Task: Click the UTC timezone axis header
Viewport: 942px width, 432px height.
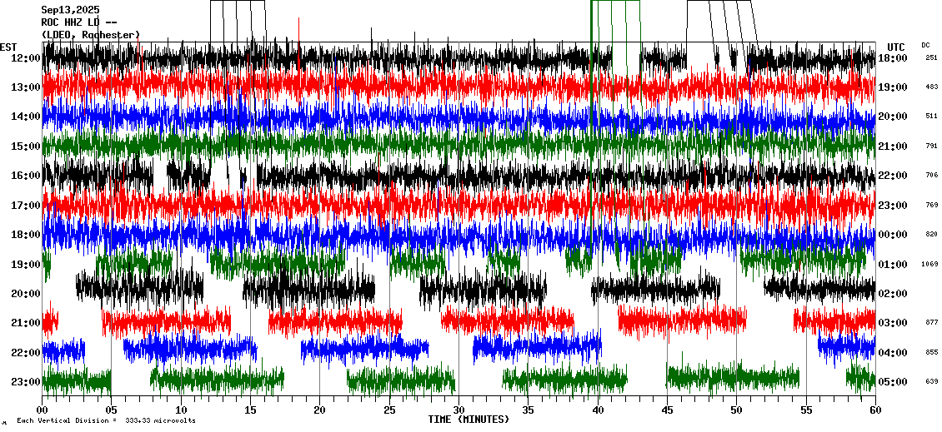Action: click(895, 47)
